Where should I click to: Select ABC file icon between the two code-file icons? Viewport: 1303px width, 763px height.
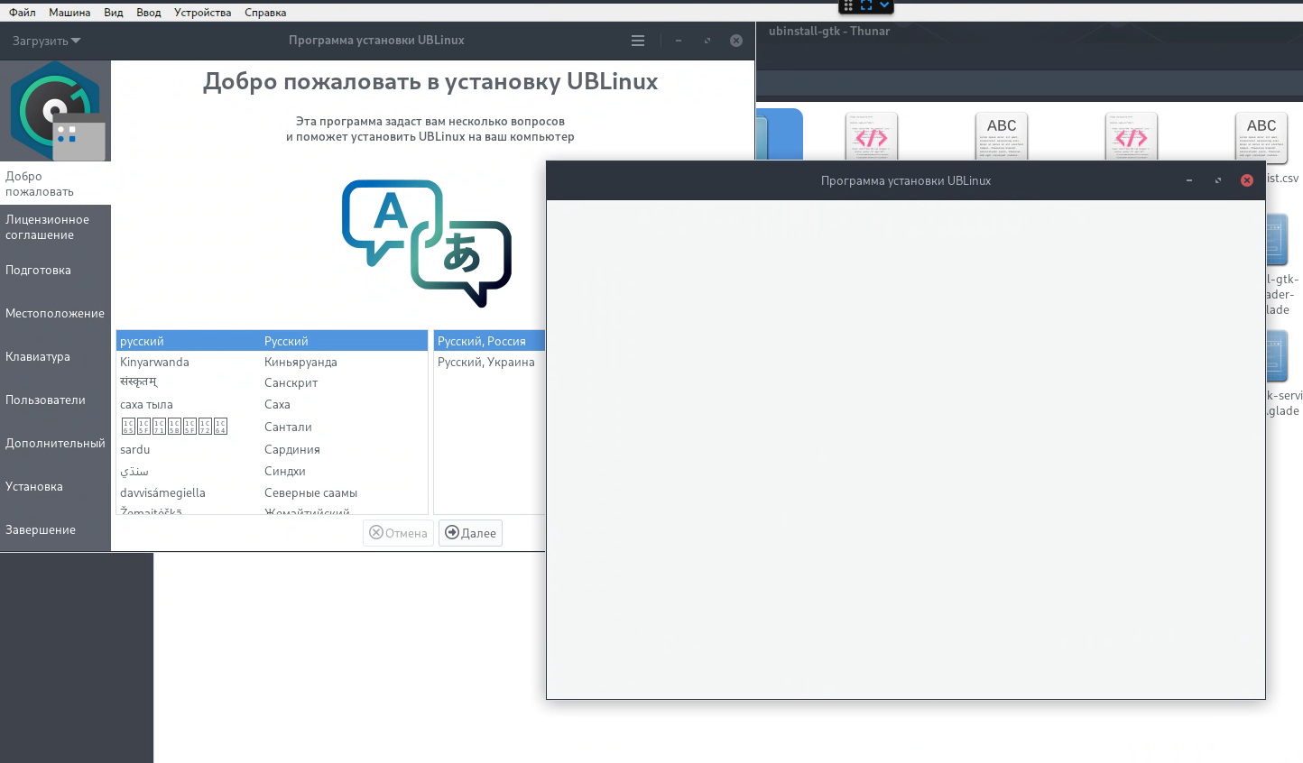click(1002, 137)
